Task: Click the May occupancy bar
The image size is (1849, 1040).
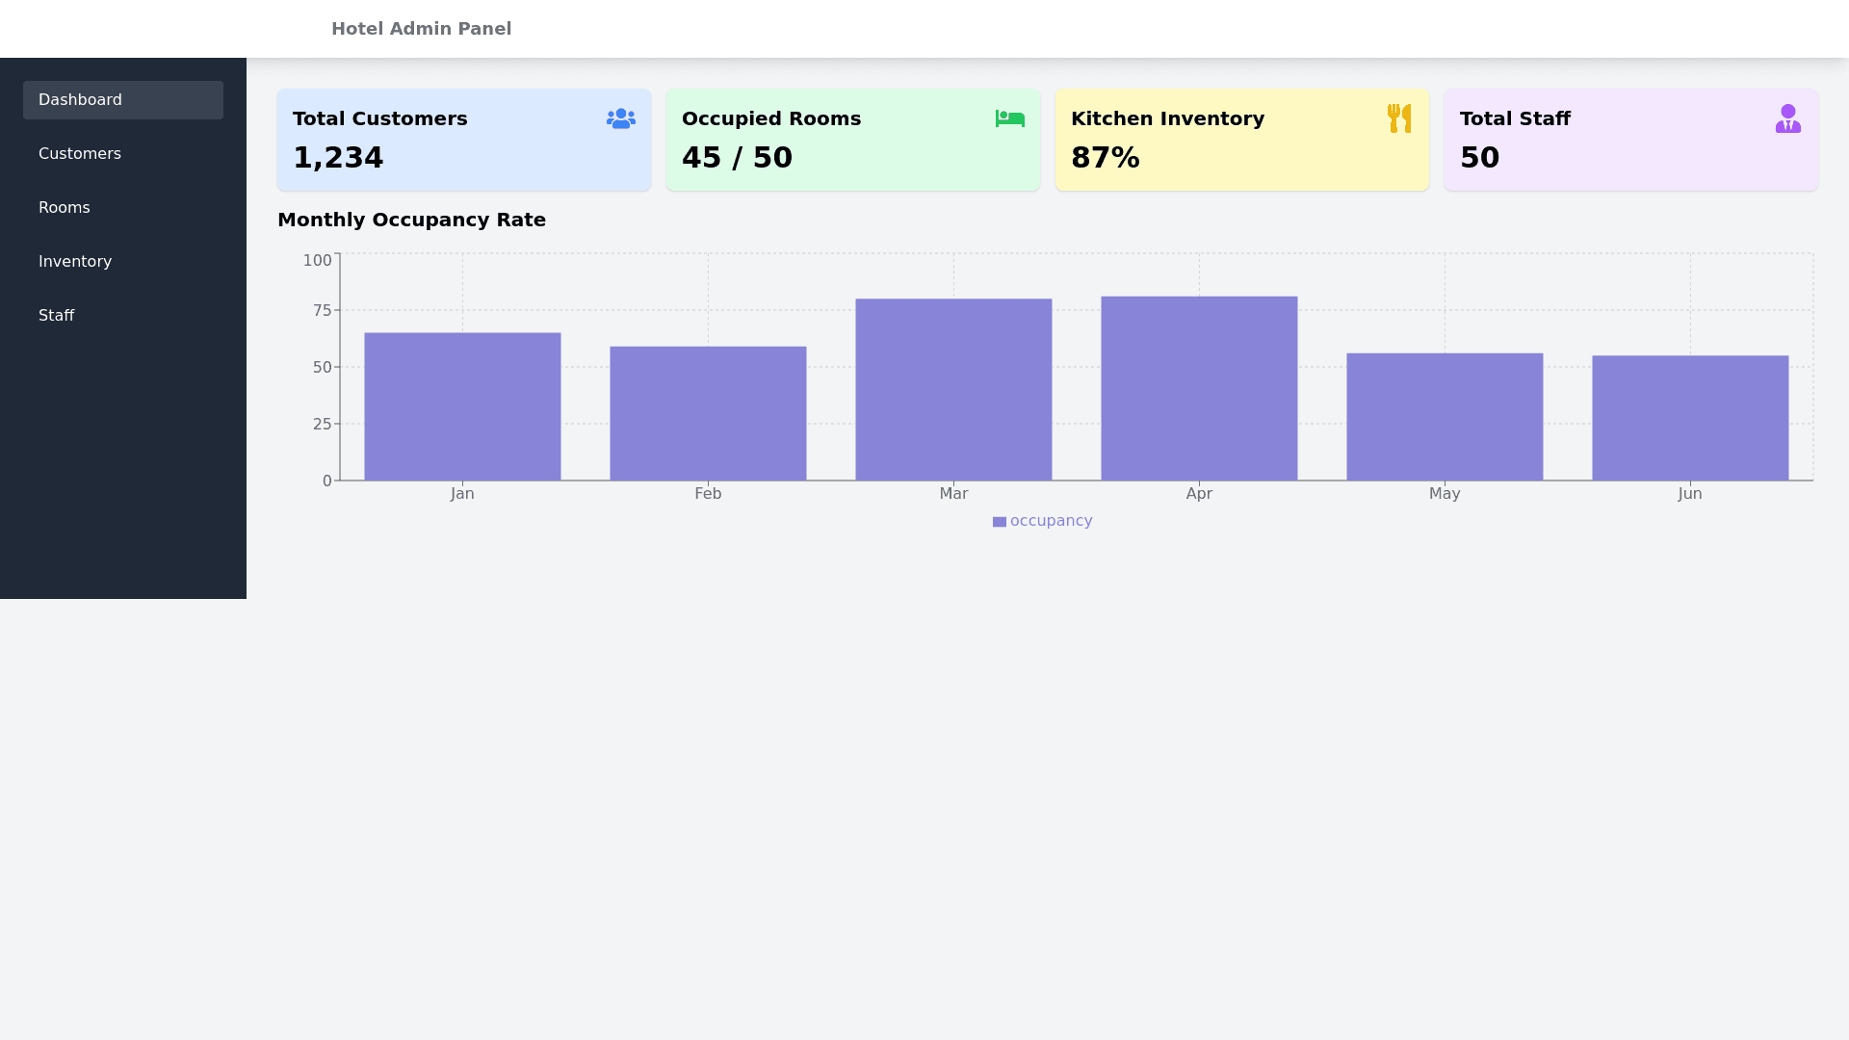Action: tap(1445, 417)
